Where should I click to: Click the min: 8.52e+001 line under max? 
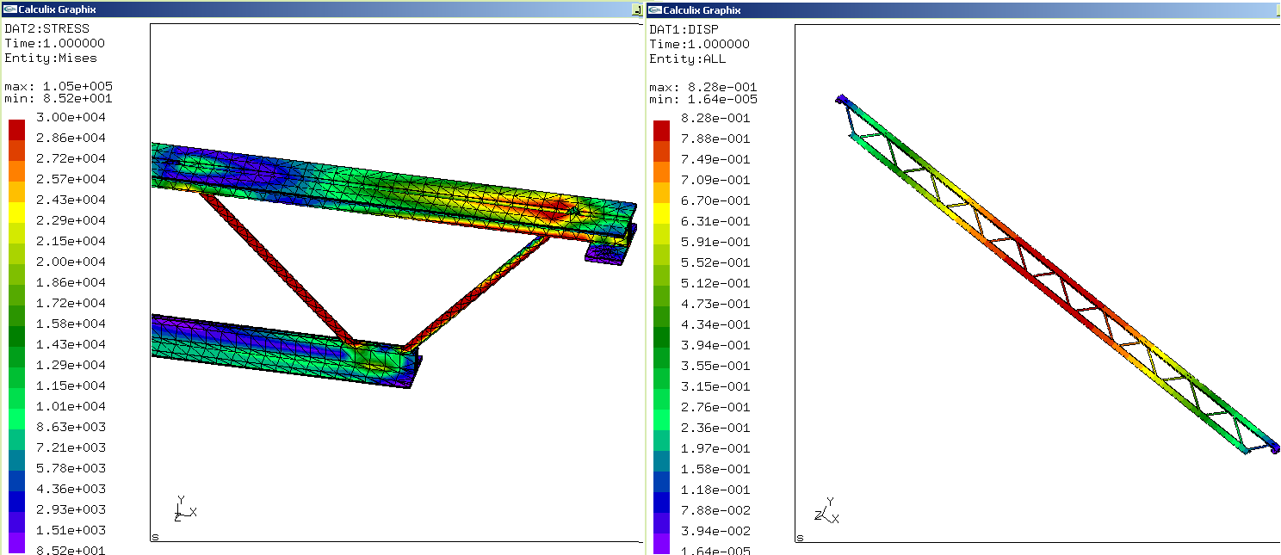59,98
